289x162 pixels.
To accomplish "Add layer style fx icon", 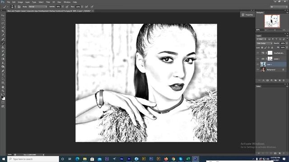I will [x=263, y=81].
